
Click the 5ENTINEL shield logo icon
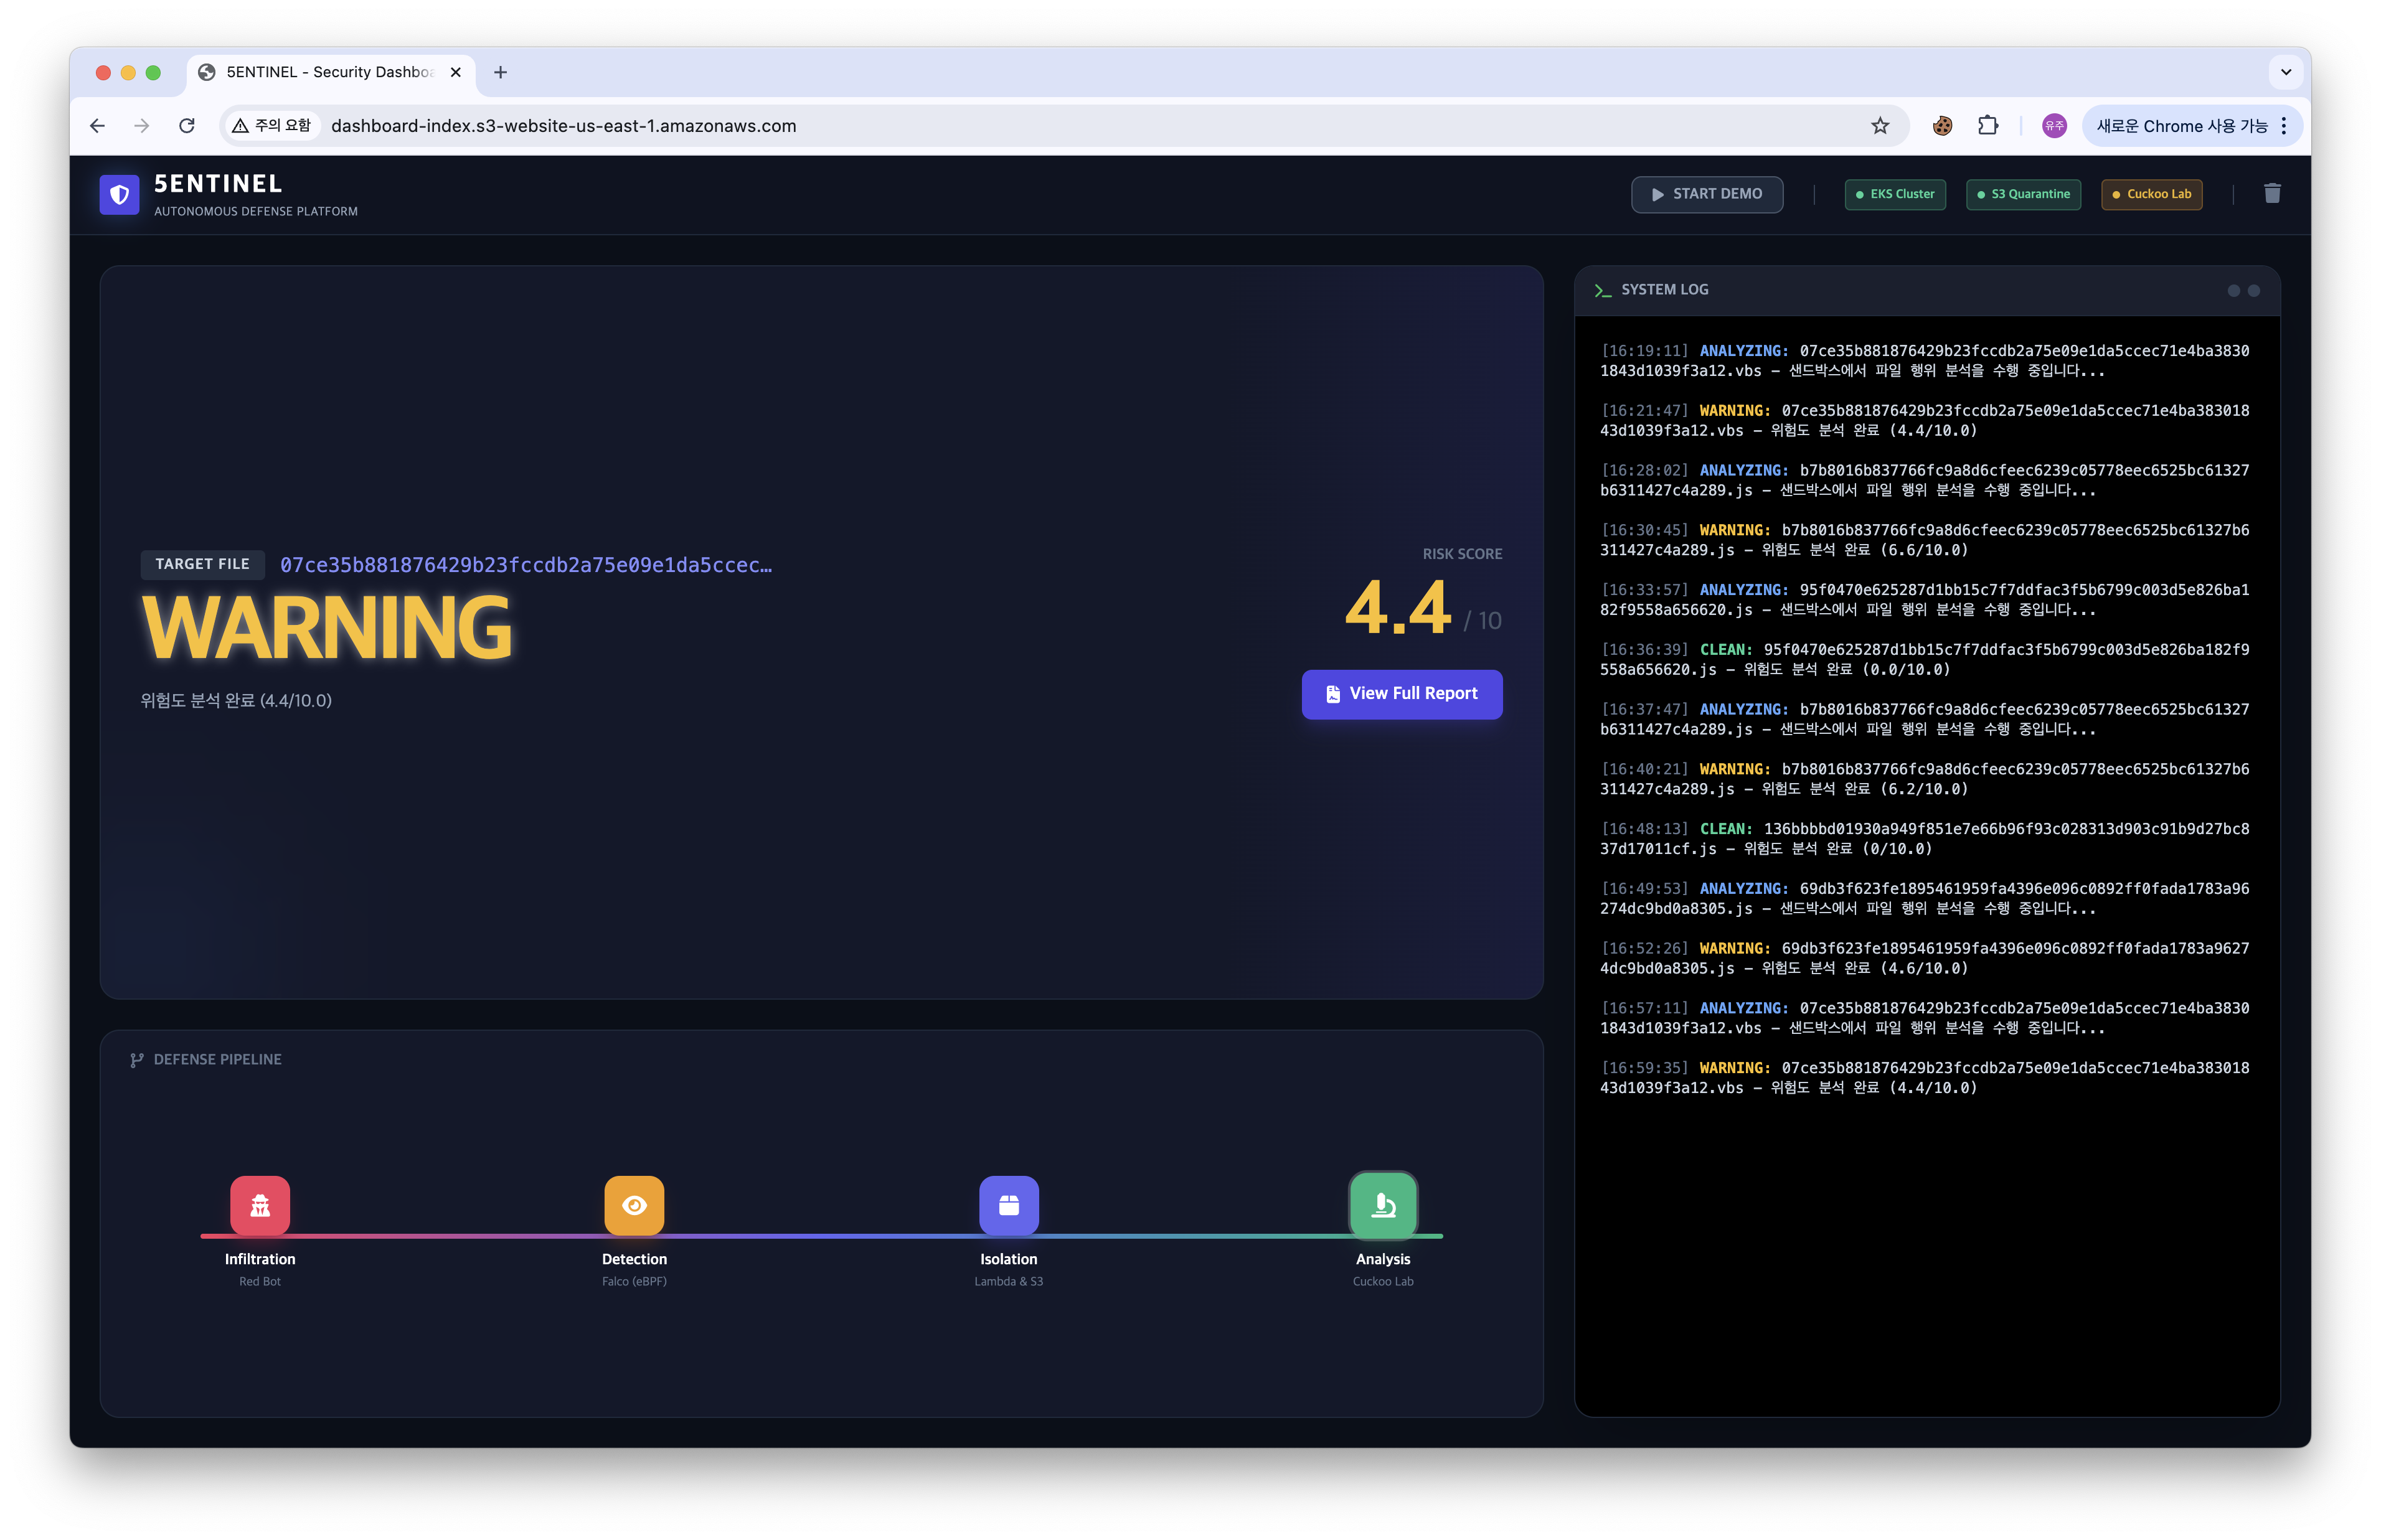(120, 195)
